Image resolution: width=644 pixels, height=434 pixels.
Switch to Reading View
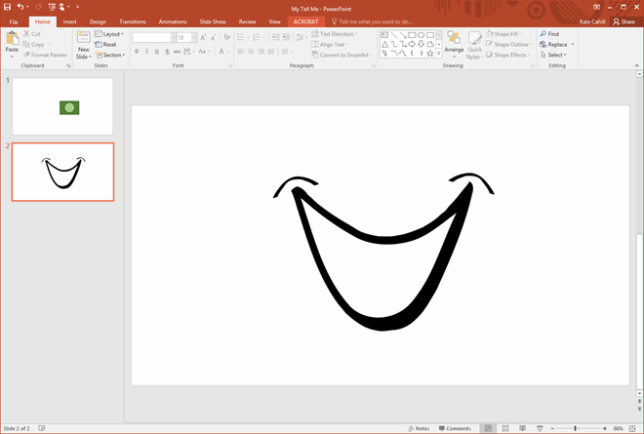pyautogui.click(x=521, y=428)
